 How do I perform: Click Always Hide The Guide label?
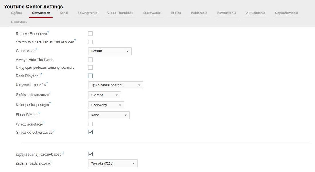pos(35,60)
